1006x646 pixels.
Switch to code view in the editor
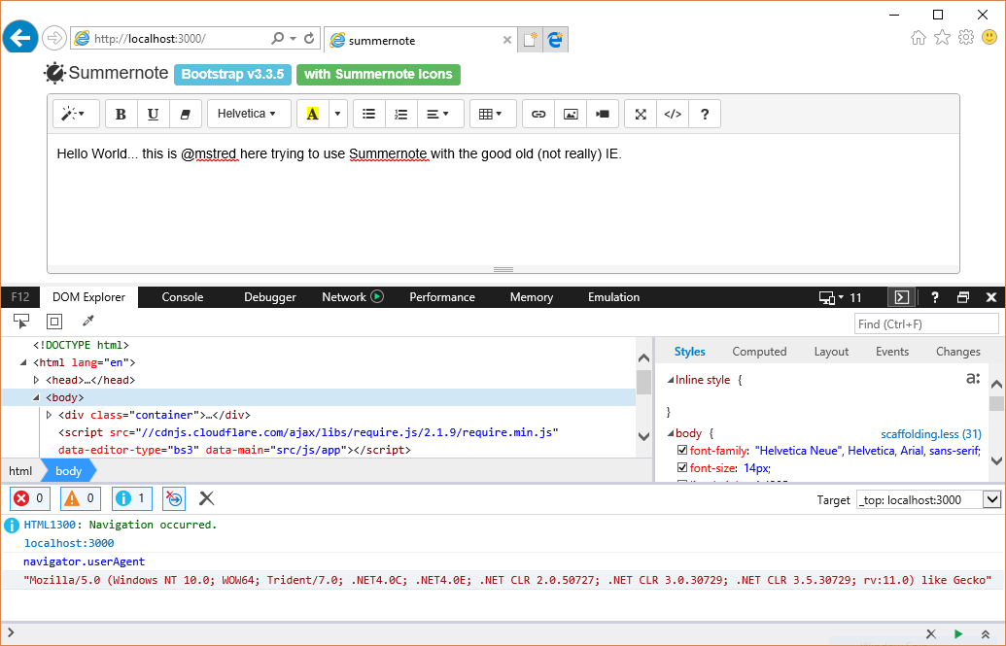[x=672, y=114]
